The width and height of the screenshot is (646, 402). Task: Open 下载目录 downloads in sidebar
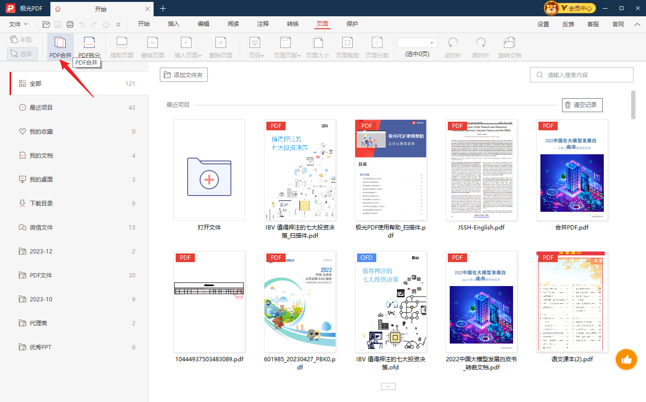[x=41, y=204]
